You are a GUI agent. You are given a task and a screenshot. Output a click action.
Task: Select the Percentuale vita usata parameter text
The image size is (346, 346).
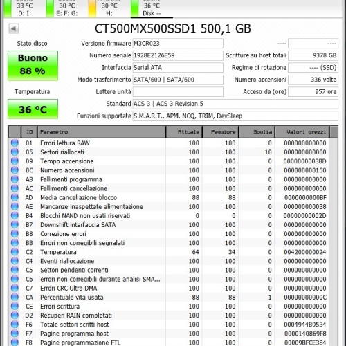click(72, 298)
